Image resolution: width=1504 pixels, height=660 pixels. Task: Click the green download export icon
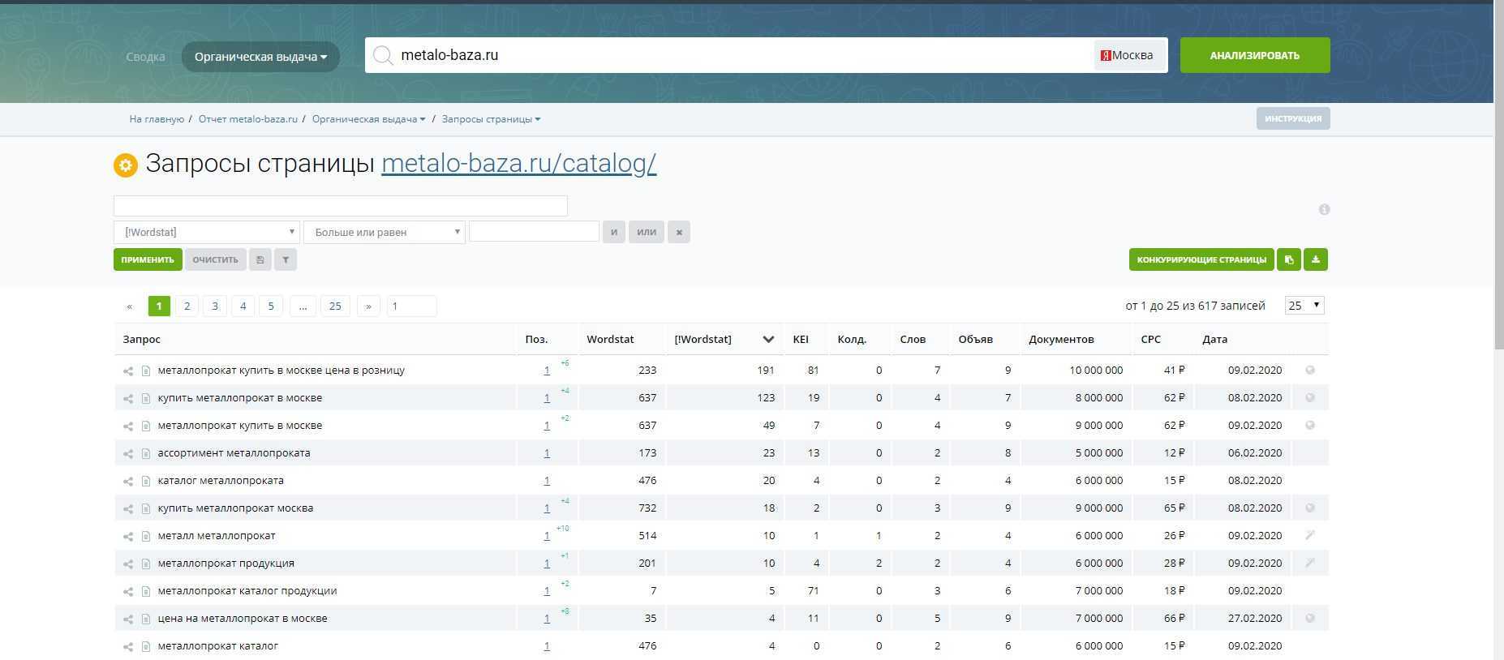(x=1316, y=259)
